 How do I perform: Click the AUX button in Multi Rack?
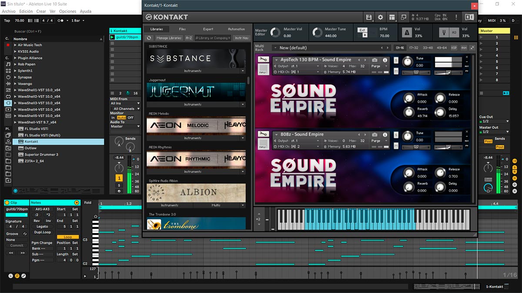click(x=464, y=48)
